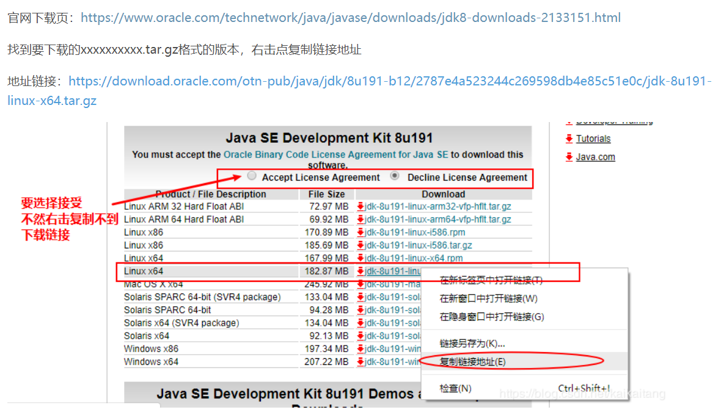Image resolution: width=721 pixels, height=418 pixels.
Task: Click the download icon for jdk-8u191-linux-arm32-vfp-hflt.tar.gz
Action: coord(360,206)
